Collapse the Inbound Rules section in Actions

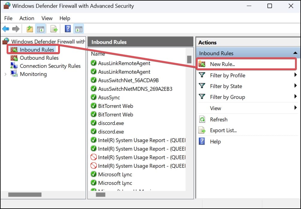tap(295, 53)
